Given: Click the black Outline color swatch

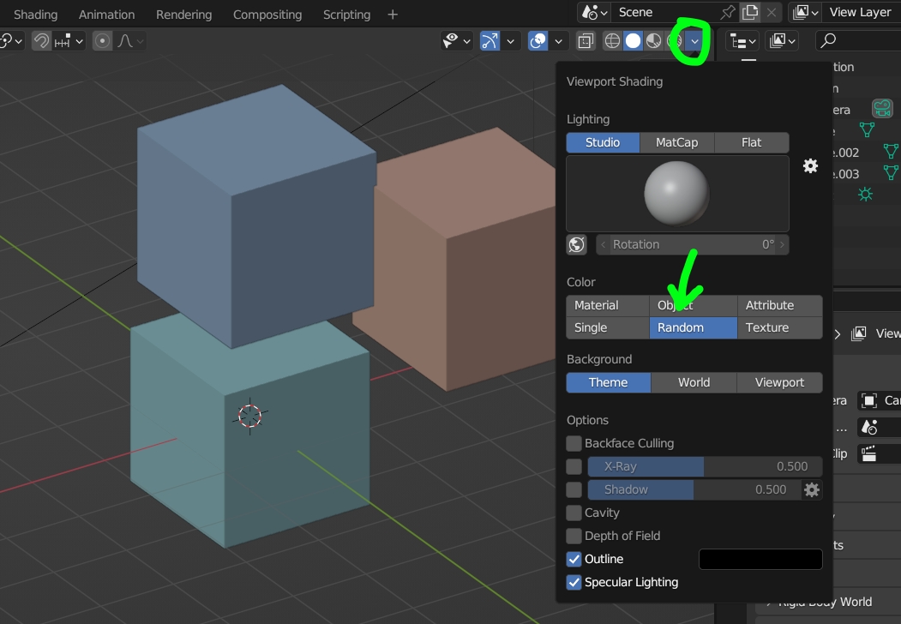Looking at the screenshot, I should coord(760,559).
